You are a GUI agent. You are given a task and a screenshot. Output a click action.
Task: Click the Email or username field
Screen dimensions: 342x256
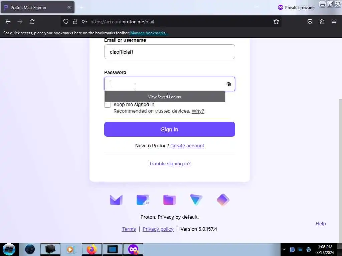point(169,52)
